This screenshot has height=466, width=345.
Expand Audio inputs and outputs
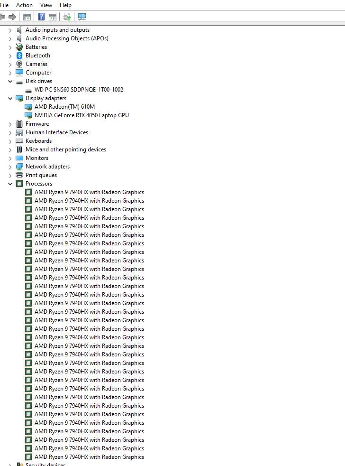tap(10, 30)
